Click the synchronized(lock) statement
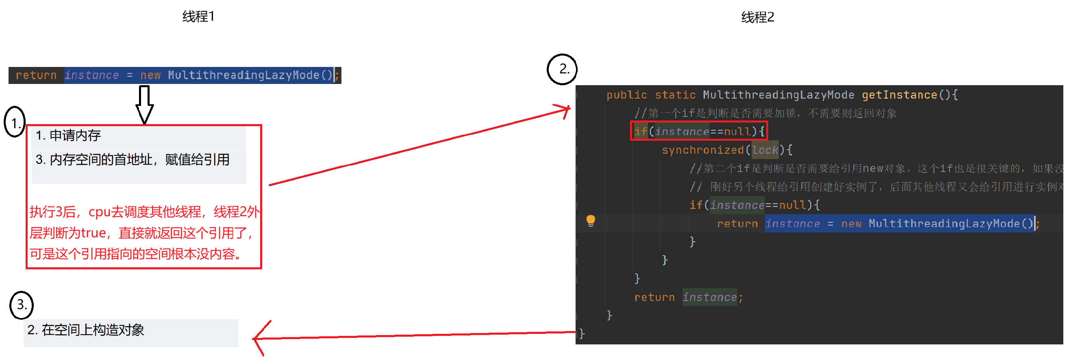Screen dimensions: 1080x359 coord(726,150)
